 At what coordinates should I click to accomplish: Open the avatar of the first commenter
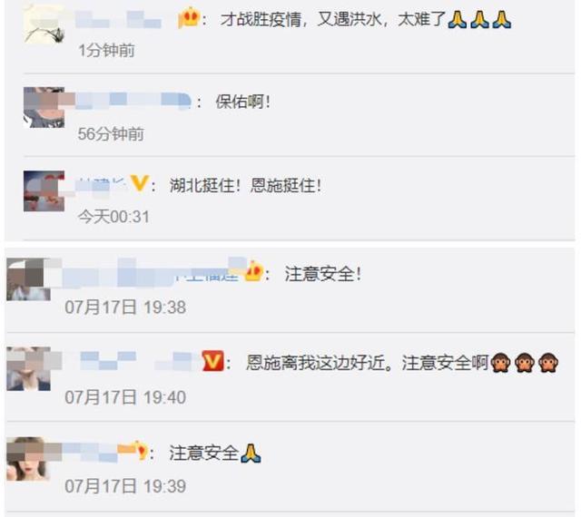[x=44, y=23]
